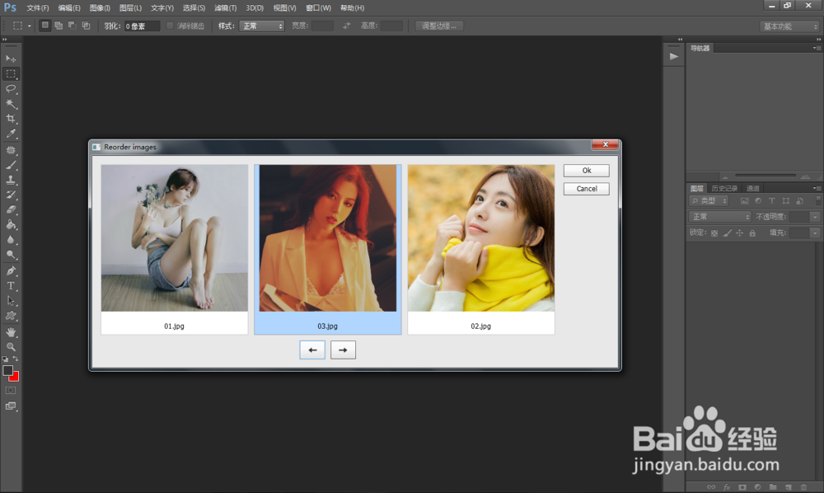
Task: Click the red background color swatch
Action: click(x=15, y=378)
